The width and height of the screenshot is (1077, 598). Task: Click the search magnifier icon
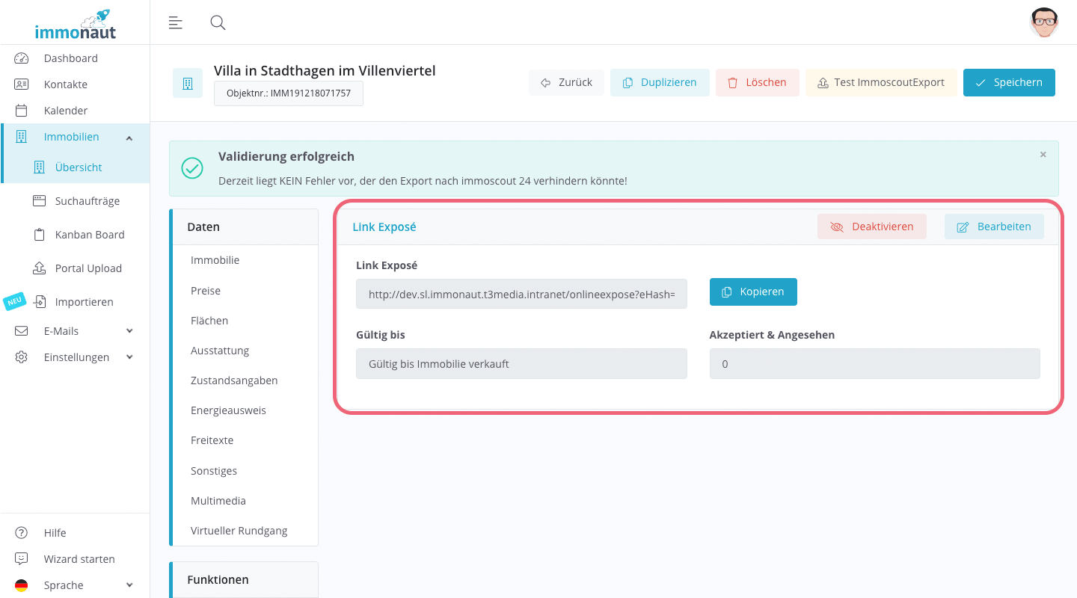pos(218,22)
